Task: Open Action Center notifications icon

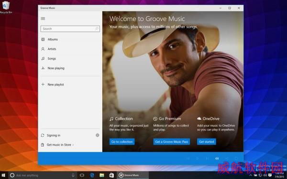Action: (270, 175)
